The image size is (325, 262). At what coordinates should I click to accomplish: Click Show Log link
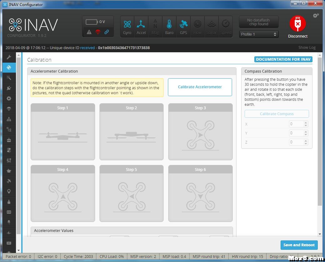307,48
